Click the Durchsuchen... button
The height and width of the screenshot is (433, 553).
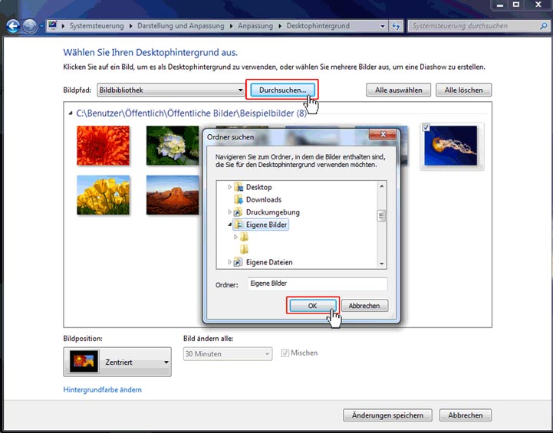(282, 90)
